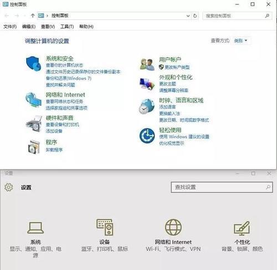Open 更换输入法 link
This screenshot has height=270, width=277.
point(170,113)
